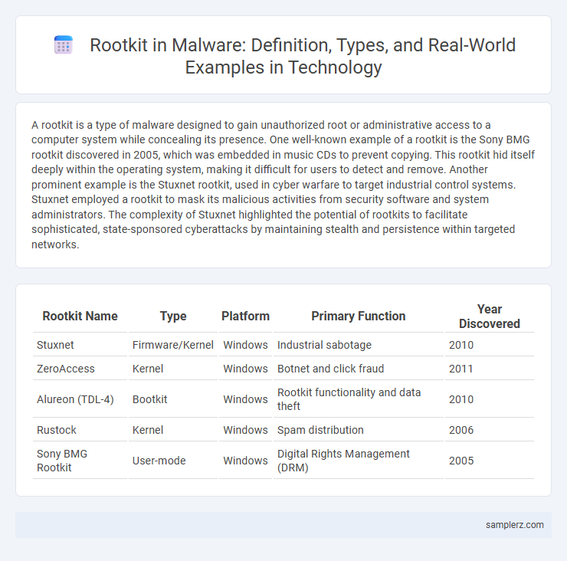The height and width of the screenshot is (561, 567).
Task: Click the Spam distribution cell
Action: (x=359, y=430)
